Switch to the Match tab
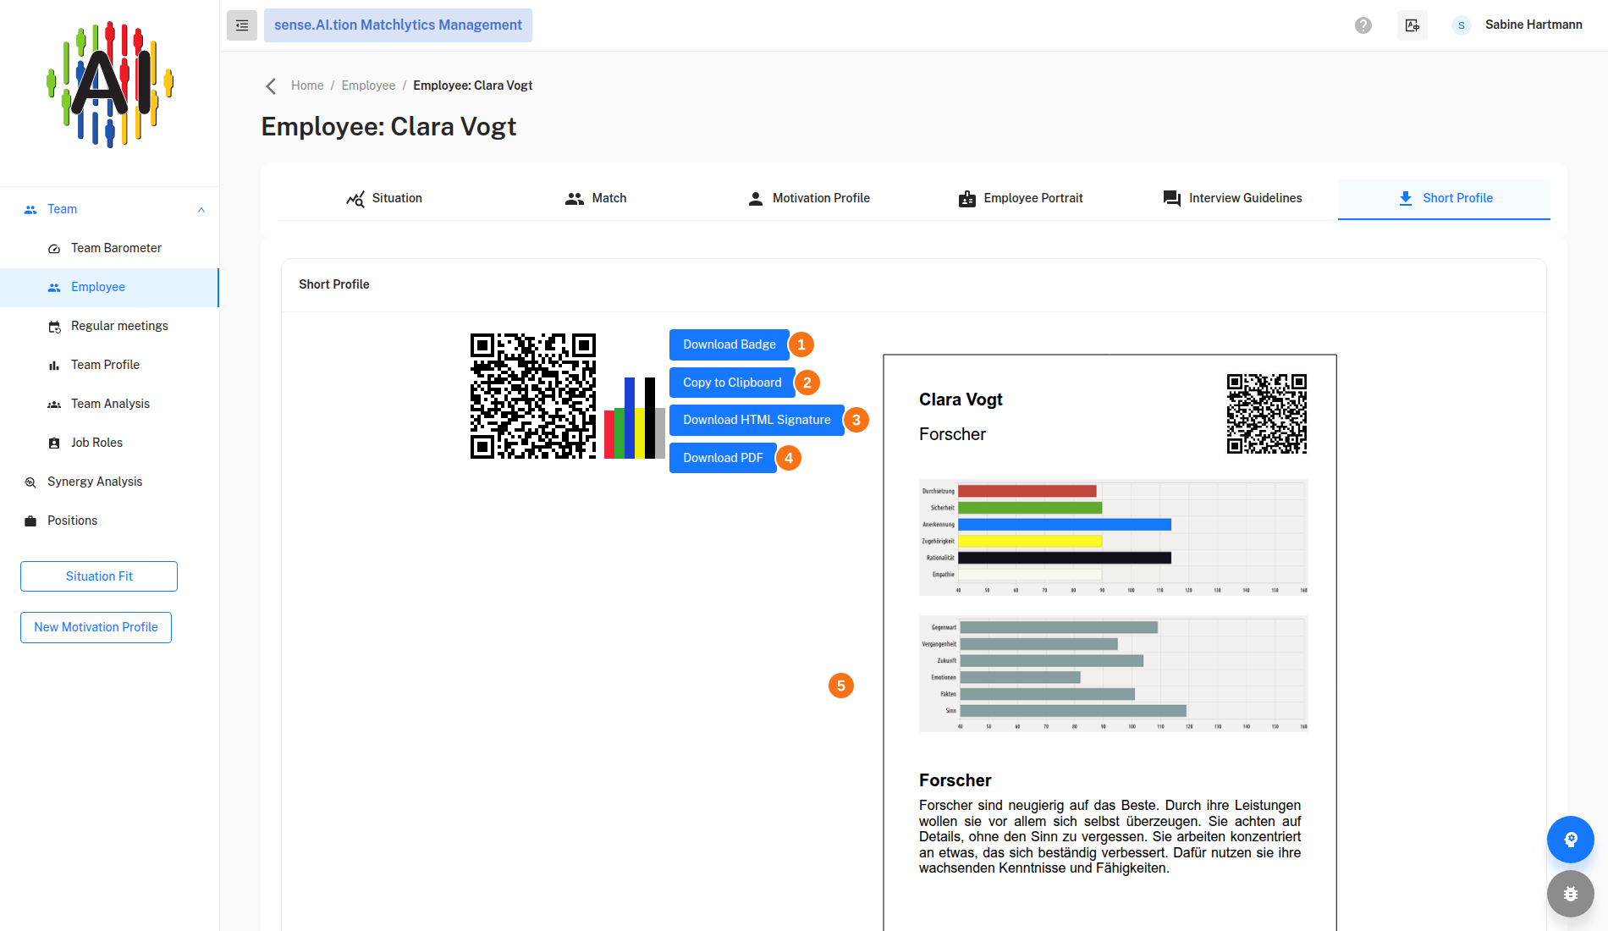The height and width of the screenshot is (931, 1608). tap(596, 199)
